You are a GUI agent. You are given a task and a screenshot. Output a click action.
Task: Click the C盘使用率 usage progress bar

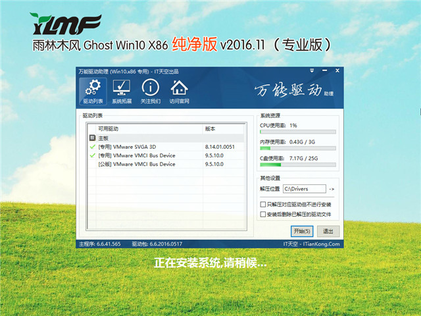(x=297, y=165)
